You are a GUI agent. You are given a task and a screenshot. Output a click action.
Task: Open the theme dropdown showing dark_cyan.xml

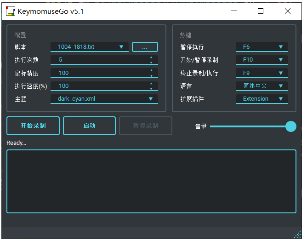[104, 99]
